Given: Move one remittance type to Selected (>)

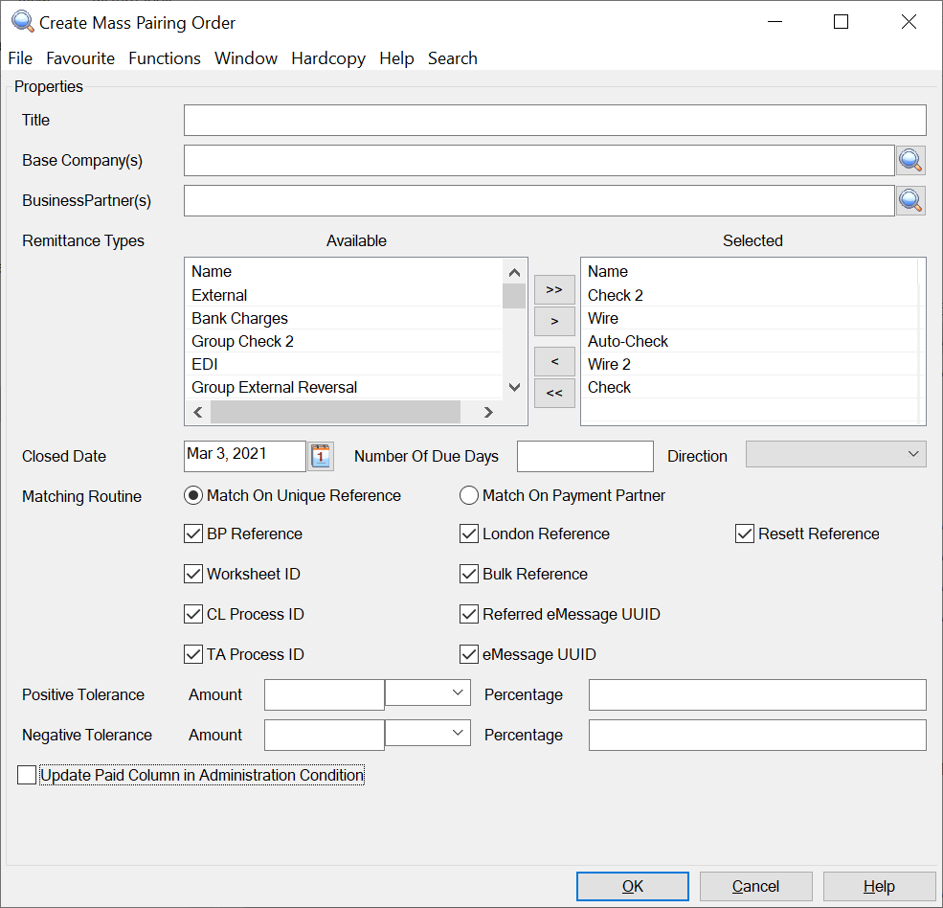Looking at the screenshot, I should click(x=554, y=321).
